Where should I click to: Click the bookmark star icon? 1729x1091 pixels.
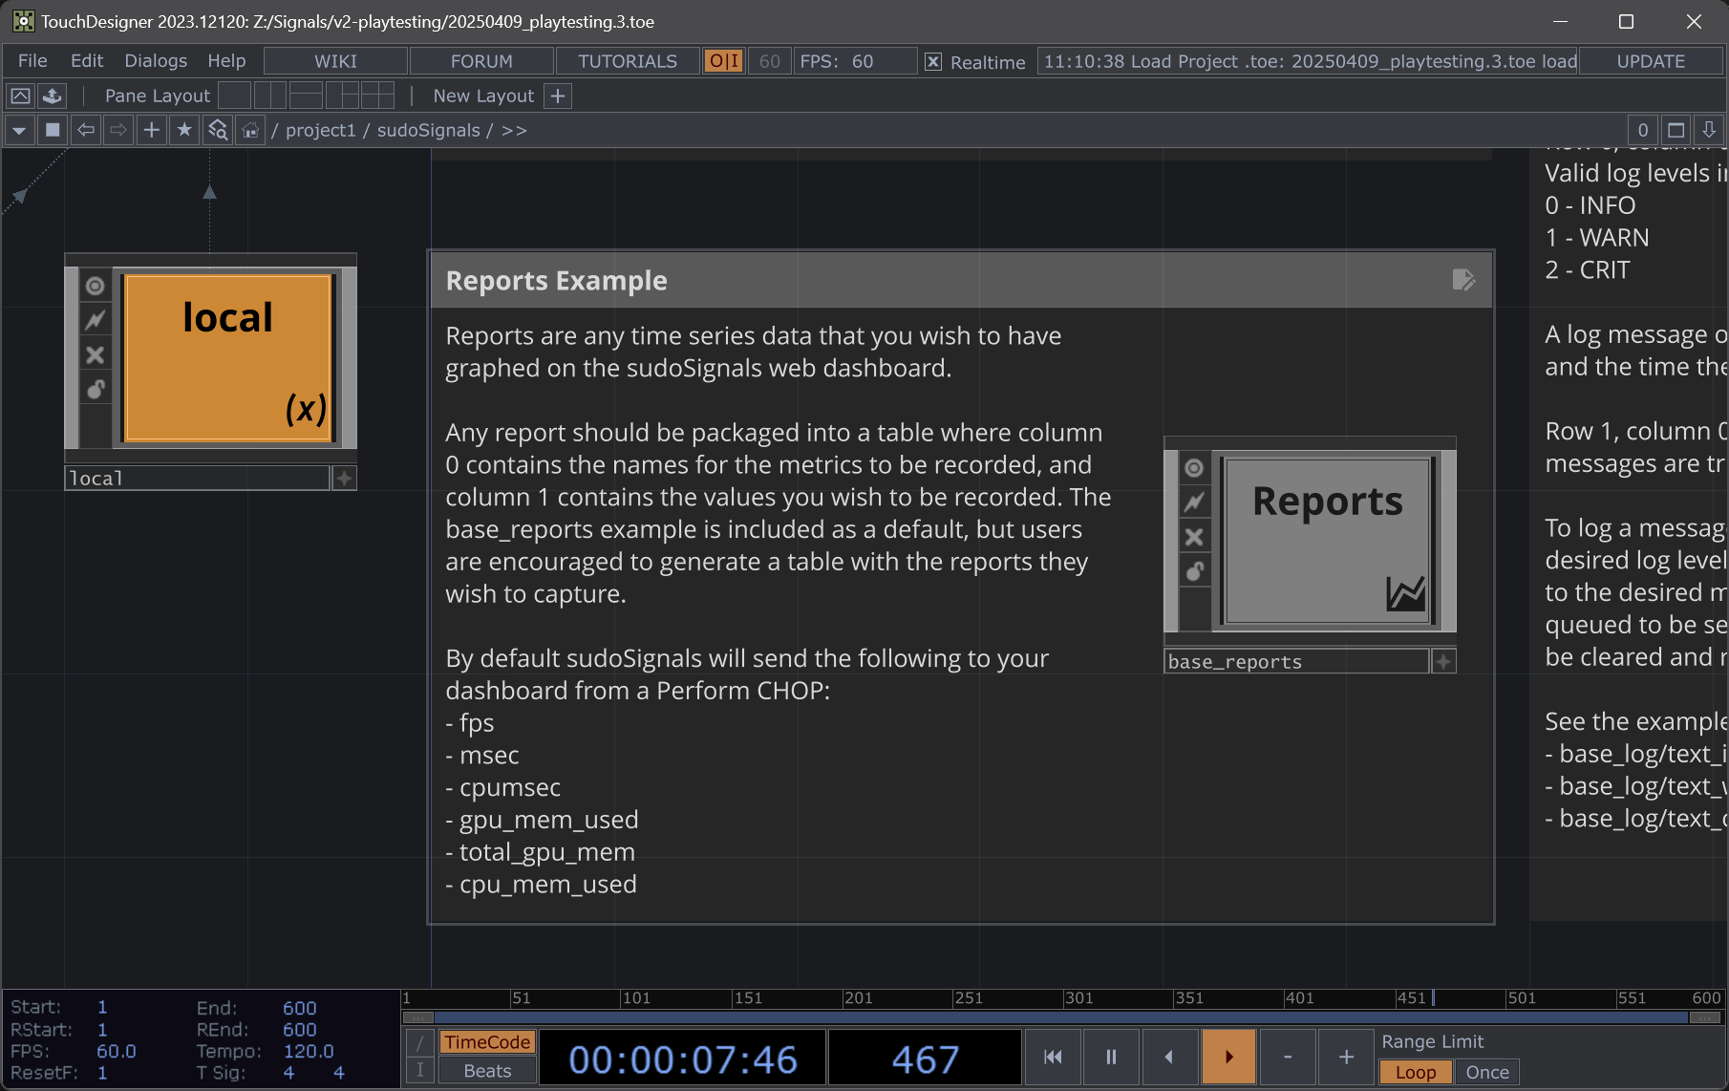click(184, 130)
